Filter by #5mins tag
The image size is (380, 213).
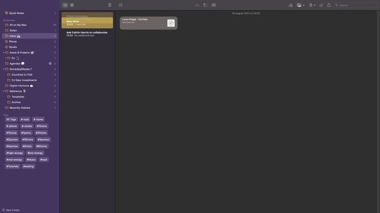[x=27, y=146]
